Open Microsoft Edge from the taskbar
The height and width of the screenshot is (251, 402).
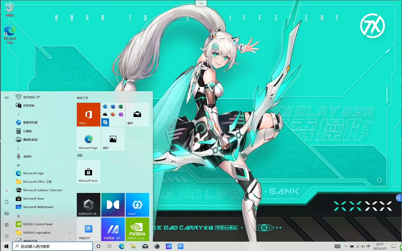(x=122, y=246)
